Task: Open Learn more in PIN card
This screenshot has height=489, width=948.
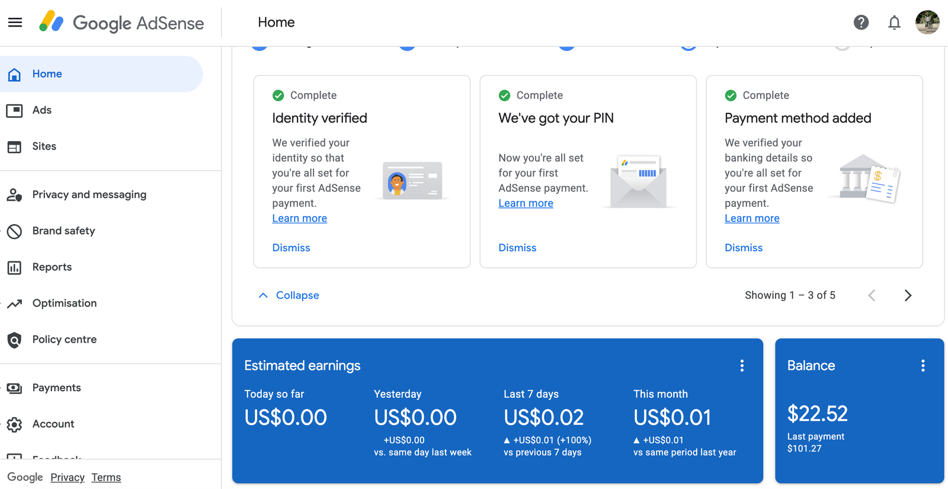Action: (526, 203)
